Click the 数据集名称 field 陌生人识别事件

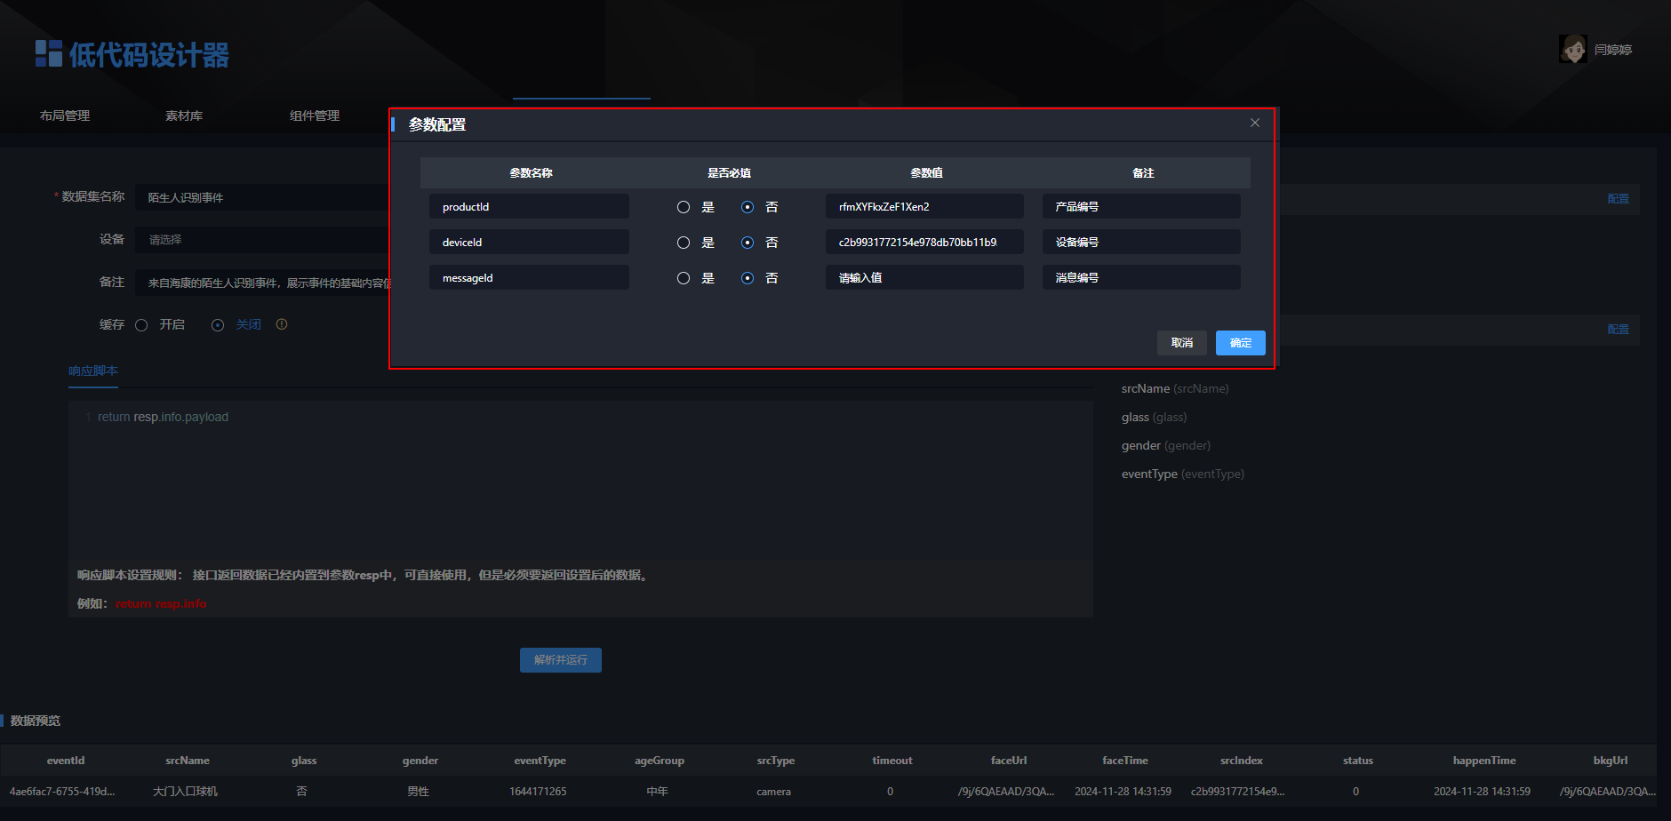[263, 197]
